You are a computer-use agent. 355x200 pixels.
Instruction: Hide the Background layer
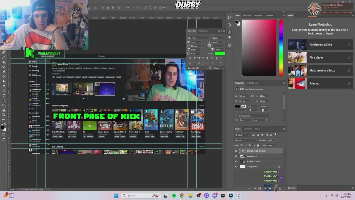pyautogui.click(x=236, y=167)
